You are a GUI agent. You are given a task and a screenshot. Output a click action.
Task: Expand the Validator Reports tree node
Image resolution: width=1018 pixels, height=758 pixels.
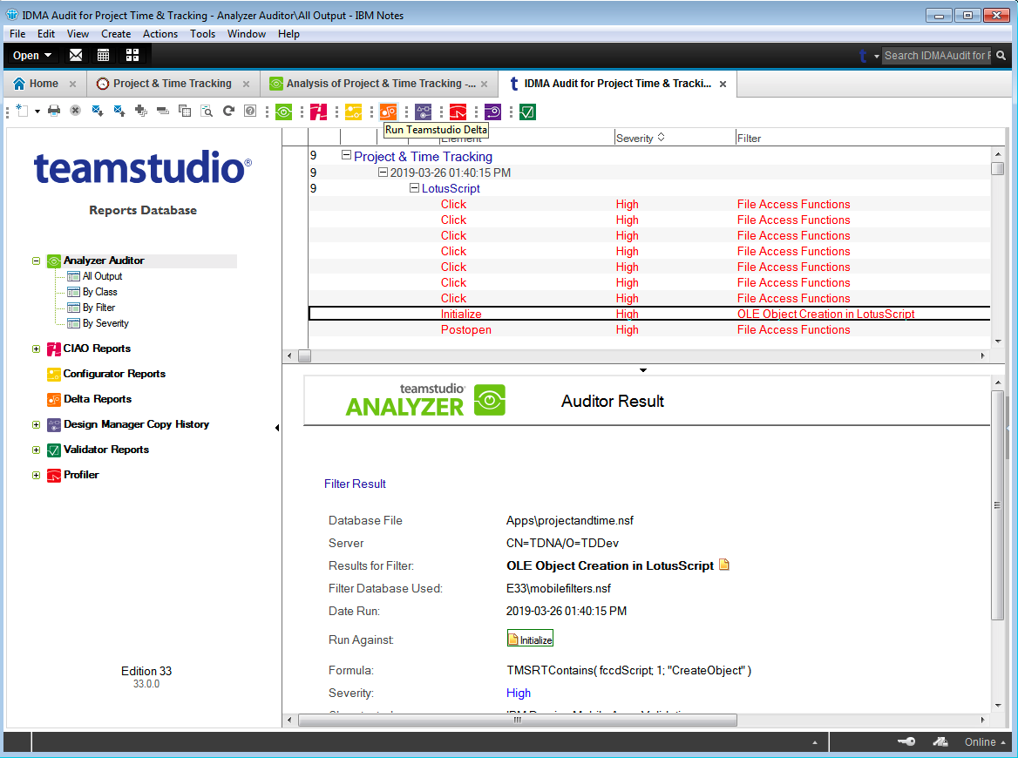coord(37,450)
